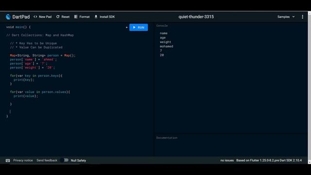Run the code with RUN button

tap(138, 27)
